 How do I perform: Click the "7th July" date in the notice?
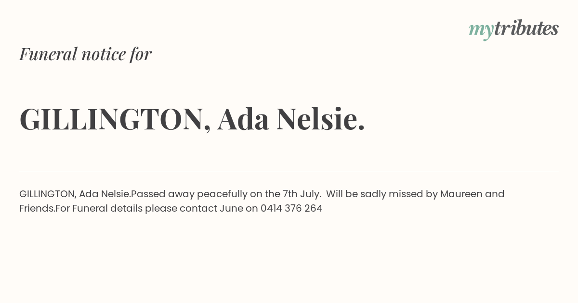(301, 194)
